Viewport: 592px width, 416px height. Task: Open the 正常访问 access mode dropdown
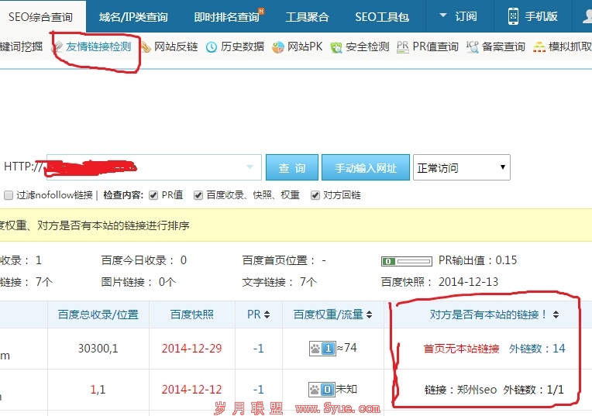461,167
